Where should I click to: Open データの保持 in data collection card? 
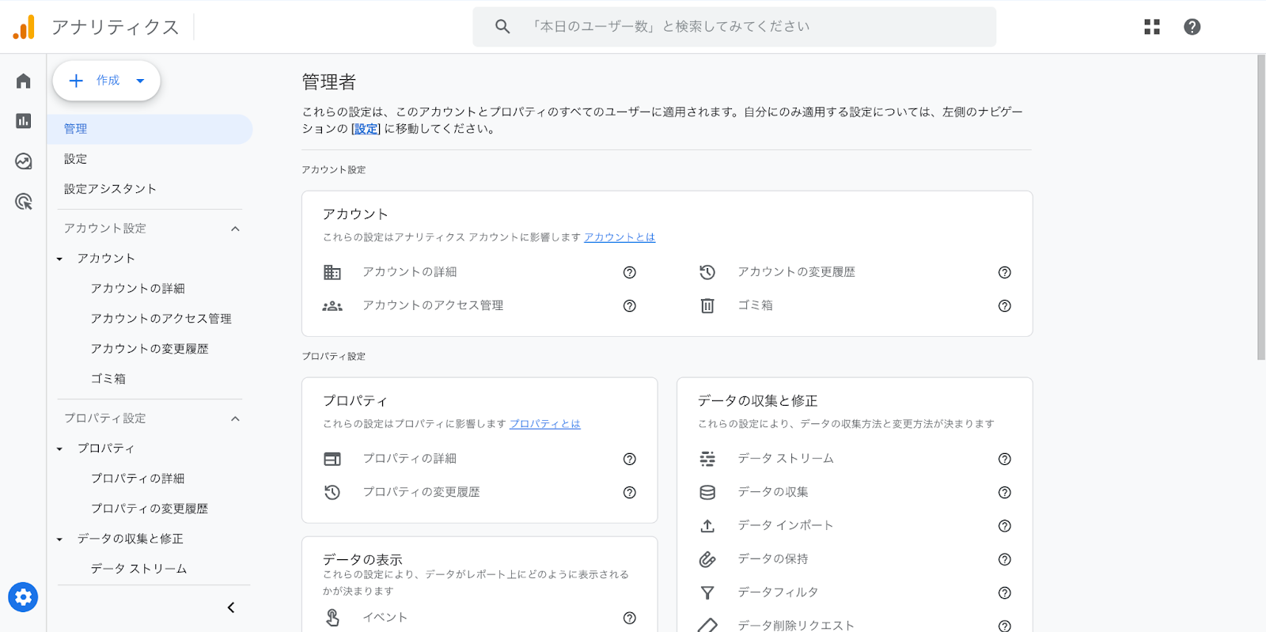(x=773, y=559)
